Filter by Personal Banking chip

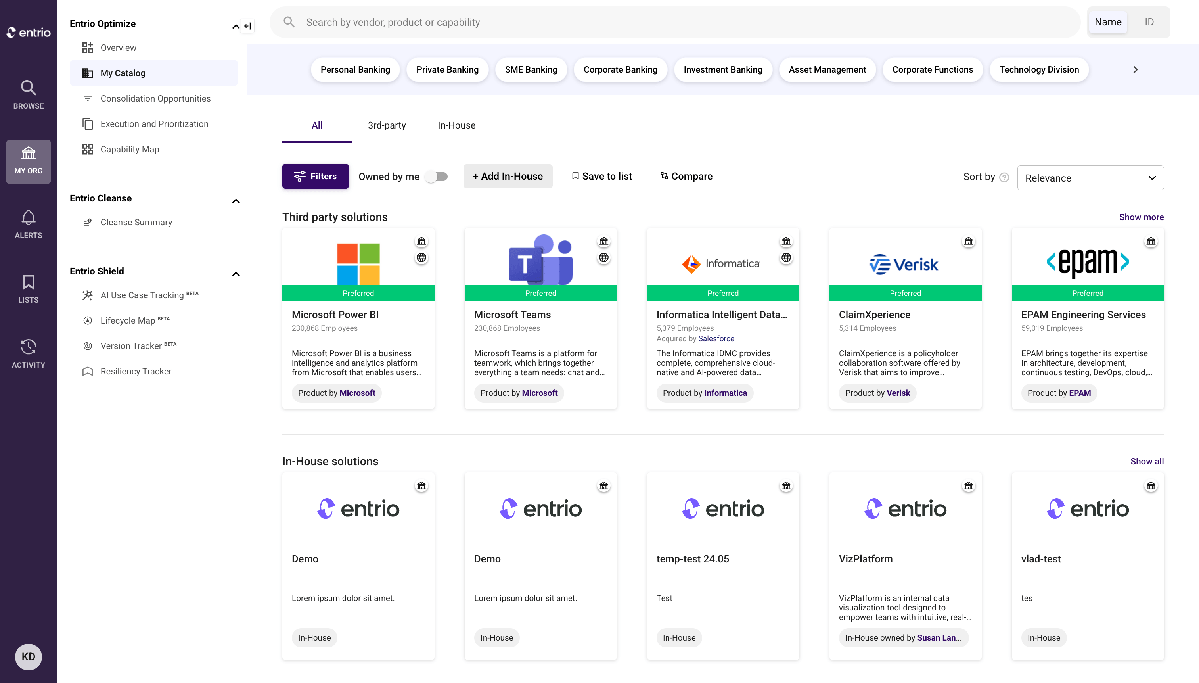pyautogui.click(x=355, y=69)
